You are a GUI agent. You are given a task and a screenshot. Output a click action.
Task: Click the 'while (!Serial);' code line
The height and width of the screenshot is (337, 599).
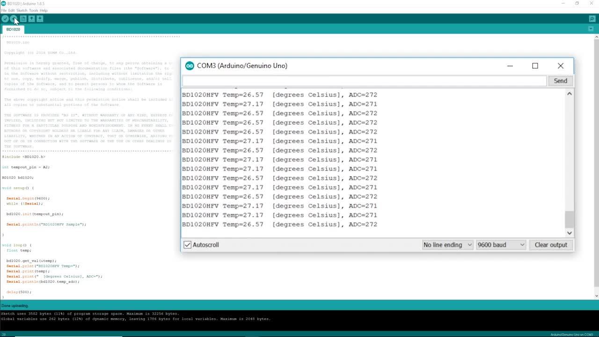[x=25, y=204]
